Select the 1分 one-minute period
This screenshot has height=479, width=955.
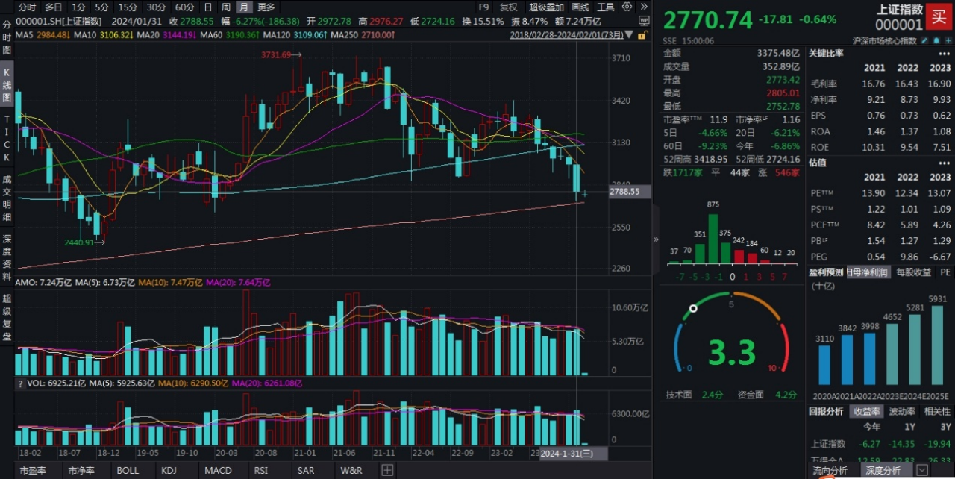click(78, 7)
